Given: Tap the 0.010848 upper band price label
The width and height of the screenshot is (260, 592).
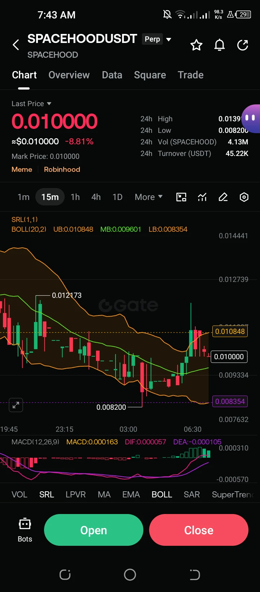Looking at the screenshot, I should (230, 331).
